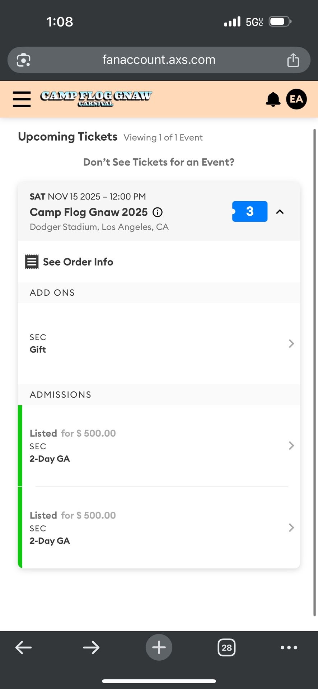The height and width of the screenshot is (689, 318).
Task: Show the 28 open tabs
Action: 226,647
